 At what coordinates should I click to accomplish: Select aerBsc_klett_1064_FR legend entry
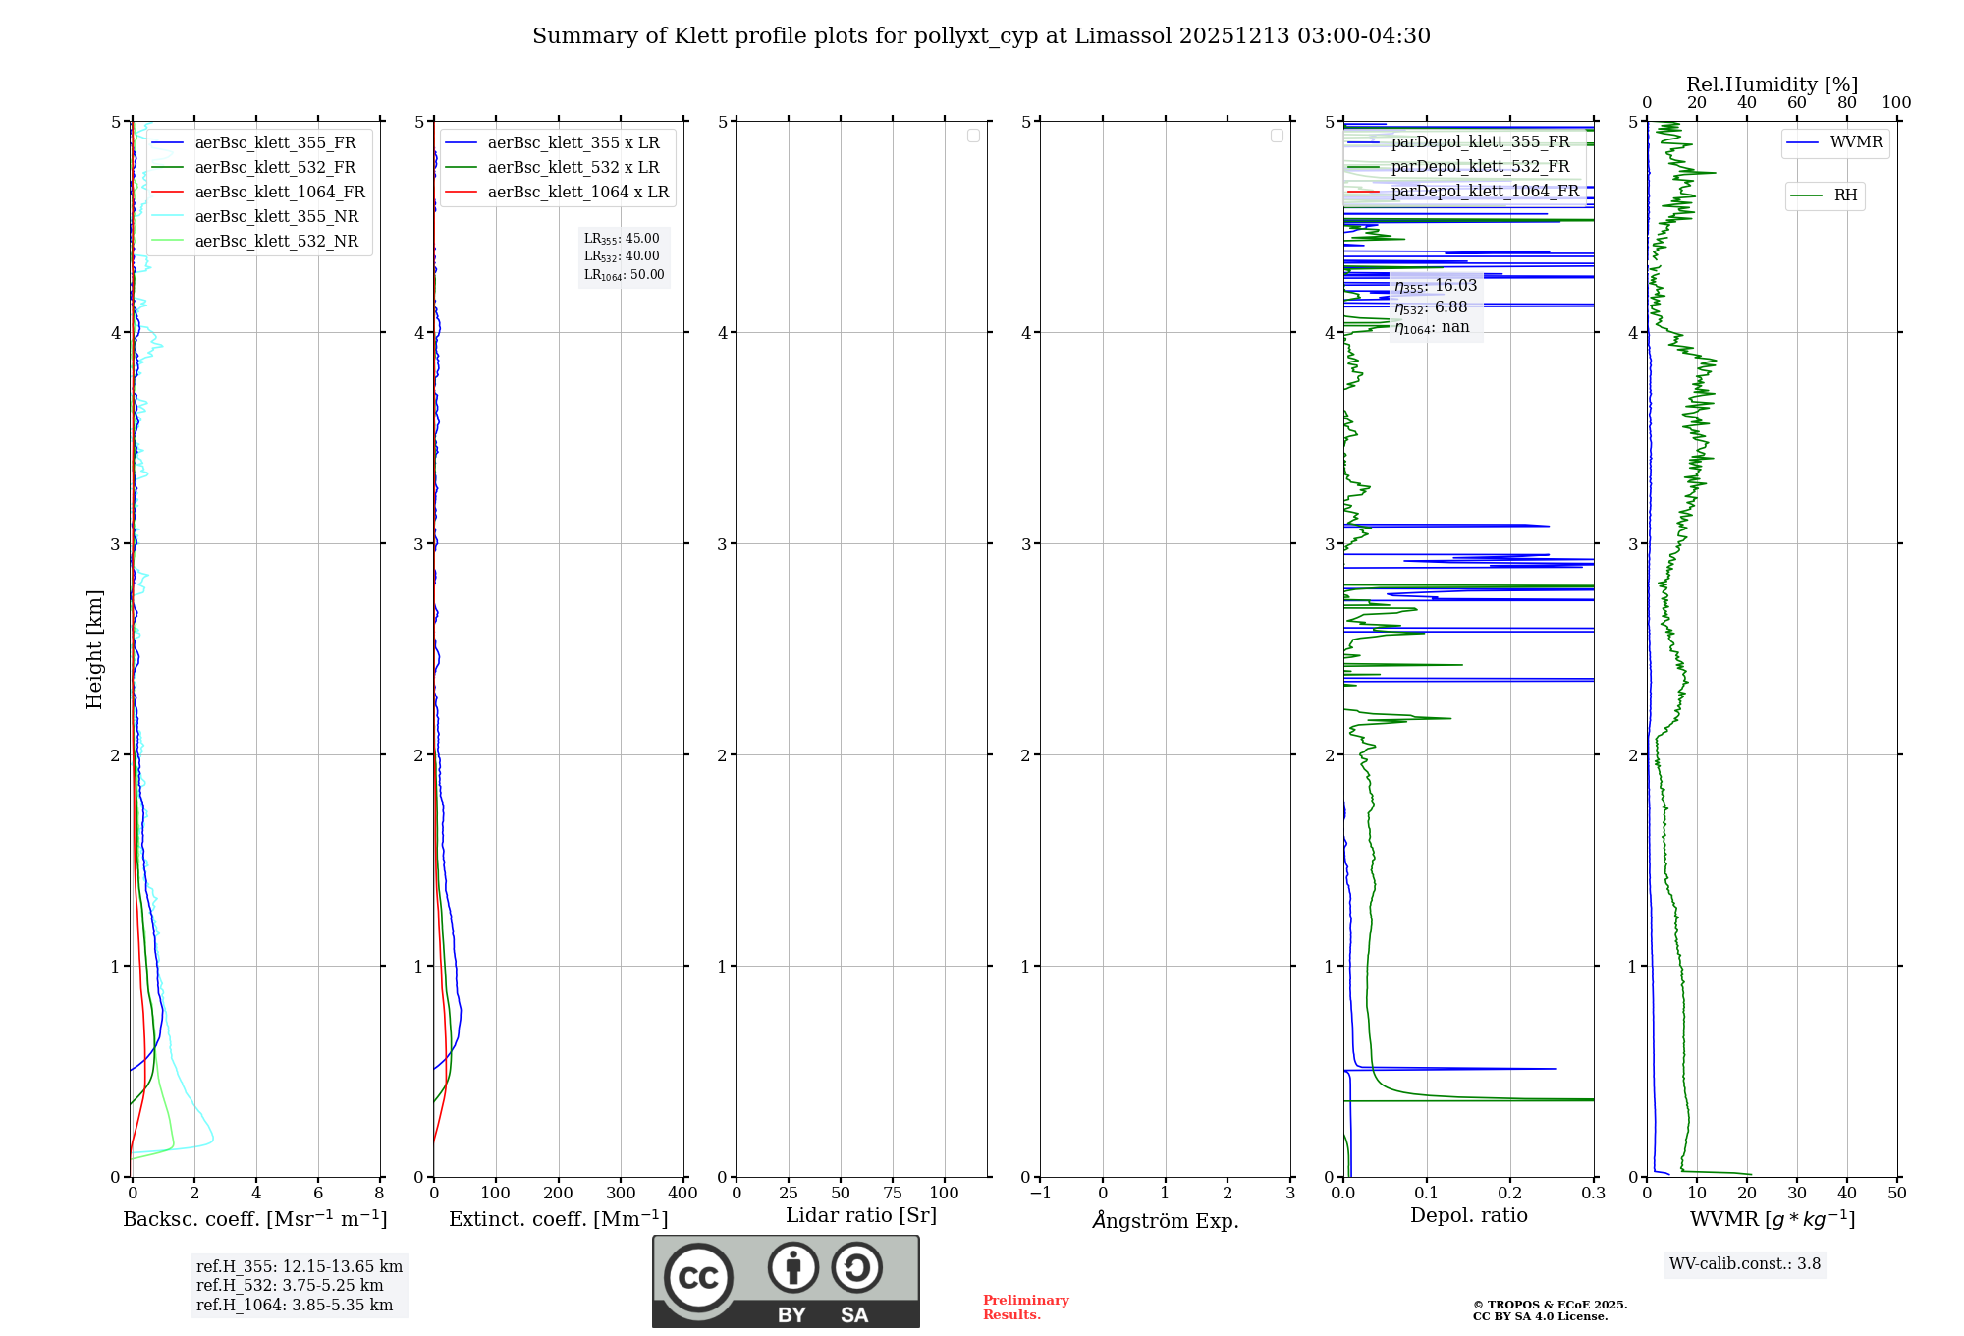click(279, 193)
